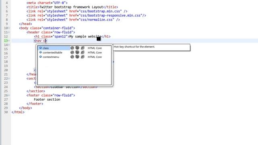Viewport: 258px width, 145px height.
Task: Collapse the section fold at line 22
Action: point(9,79)
